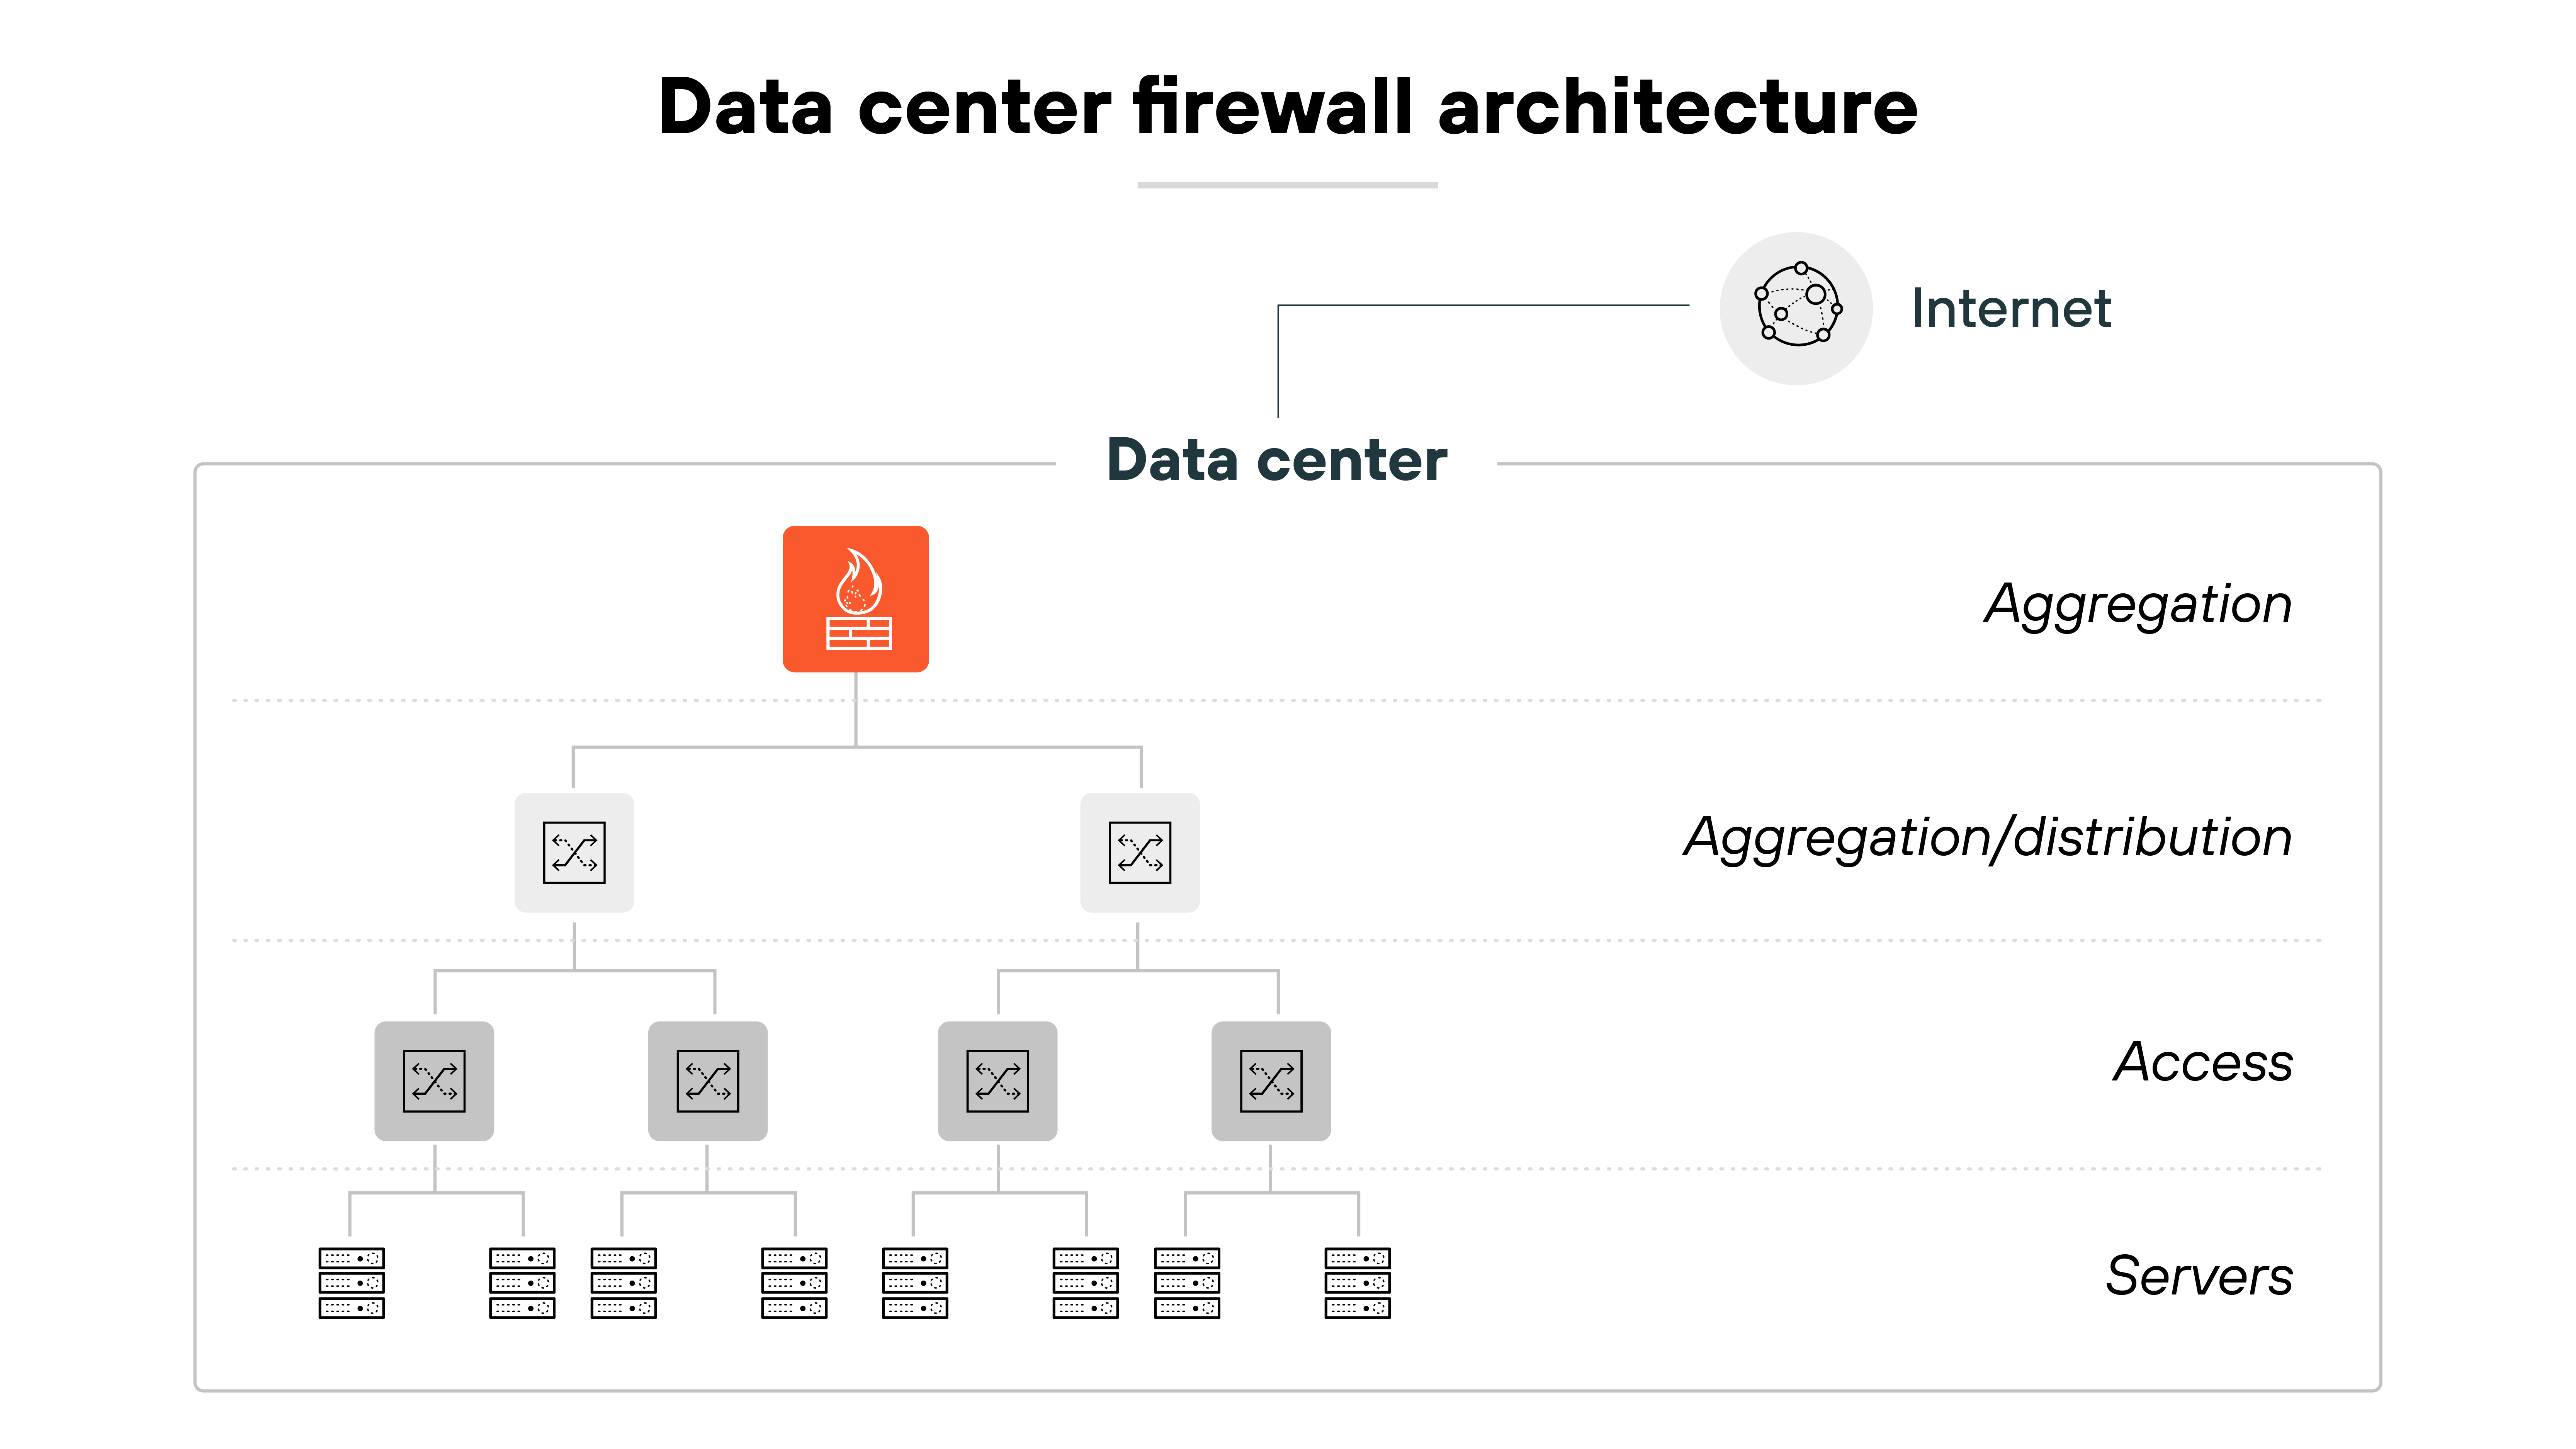Select the leftmost server rack icon
Screen dimensions: 2576x1449
coord(351,1282)
